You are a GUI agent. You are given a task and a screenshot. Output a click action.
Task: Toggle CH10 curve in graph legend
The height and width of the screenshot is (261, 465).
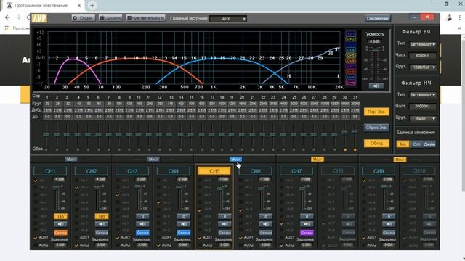(351, 83)
